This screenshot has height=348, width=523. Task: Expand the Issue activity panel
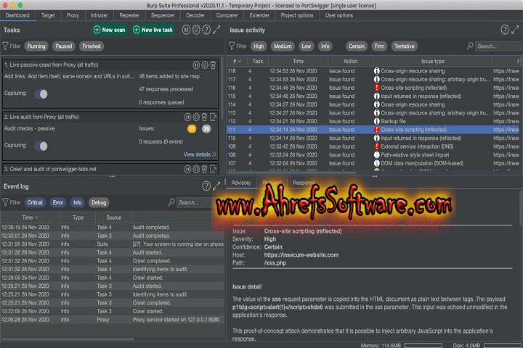(x=515, y=30)
